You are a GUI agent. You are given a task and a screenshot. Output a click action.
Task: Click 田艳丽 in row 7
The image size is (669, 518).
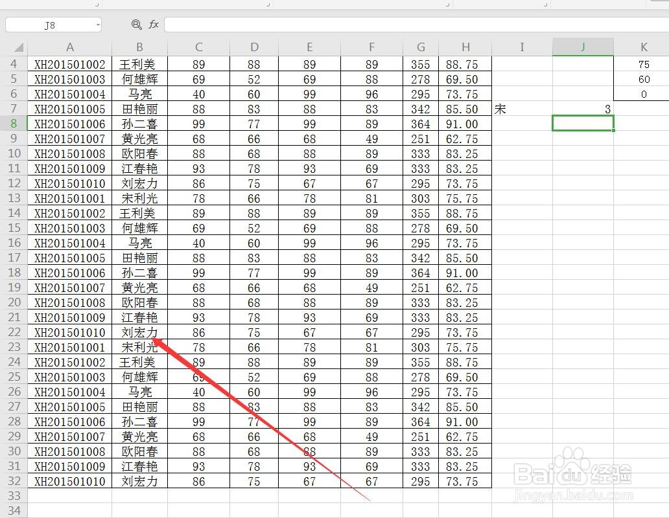(x=140, y=109)
